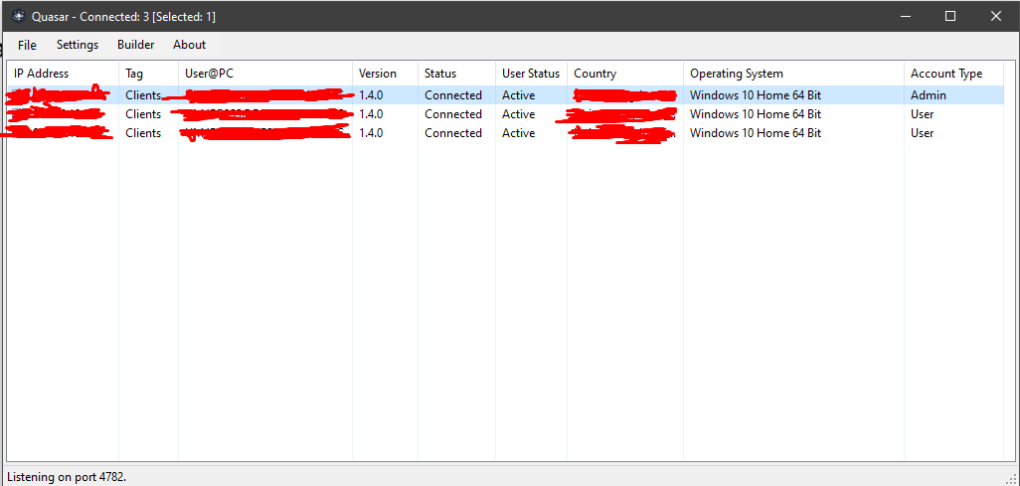
Task: Sort by the Operating System column header
Action: tap(793, 74)
